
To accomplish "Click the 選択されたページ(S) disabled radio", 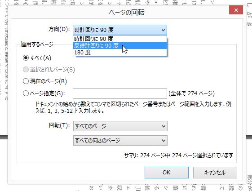I will tap(26, 70).
